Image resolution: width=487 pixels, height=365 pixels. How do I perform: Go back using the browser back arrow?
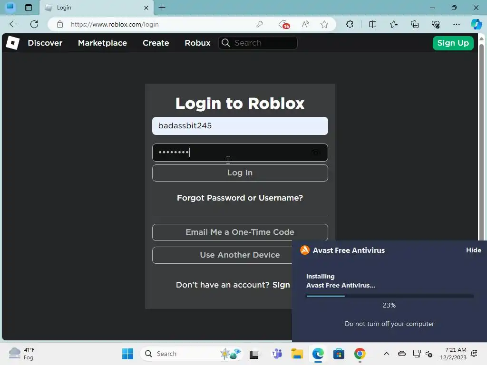(13, 24)
